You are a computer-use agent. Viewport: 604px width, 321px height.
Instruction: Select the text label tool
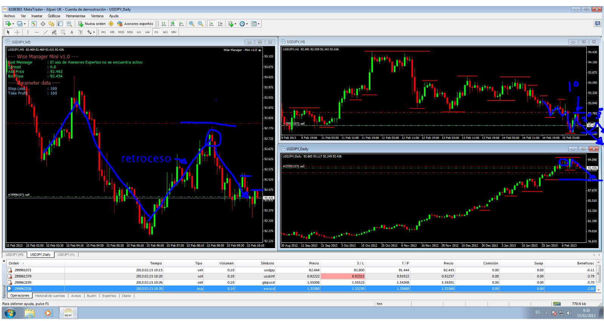[80, 32]
